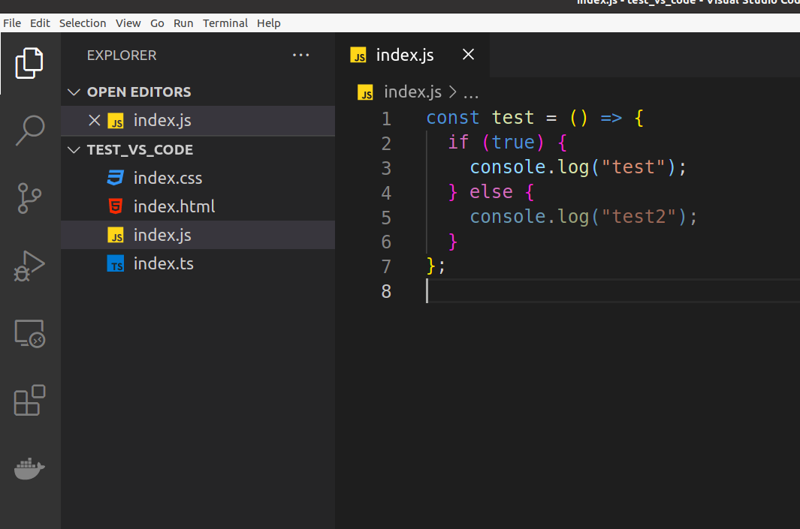Open the Extensions view
800x529 pixels.
[x=29, y=401]
